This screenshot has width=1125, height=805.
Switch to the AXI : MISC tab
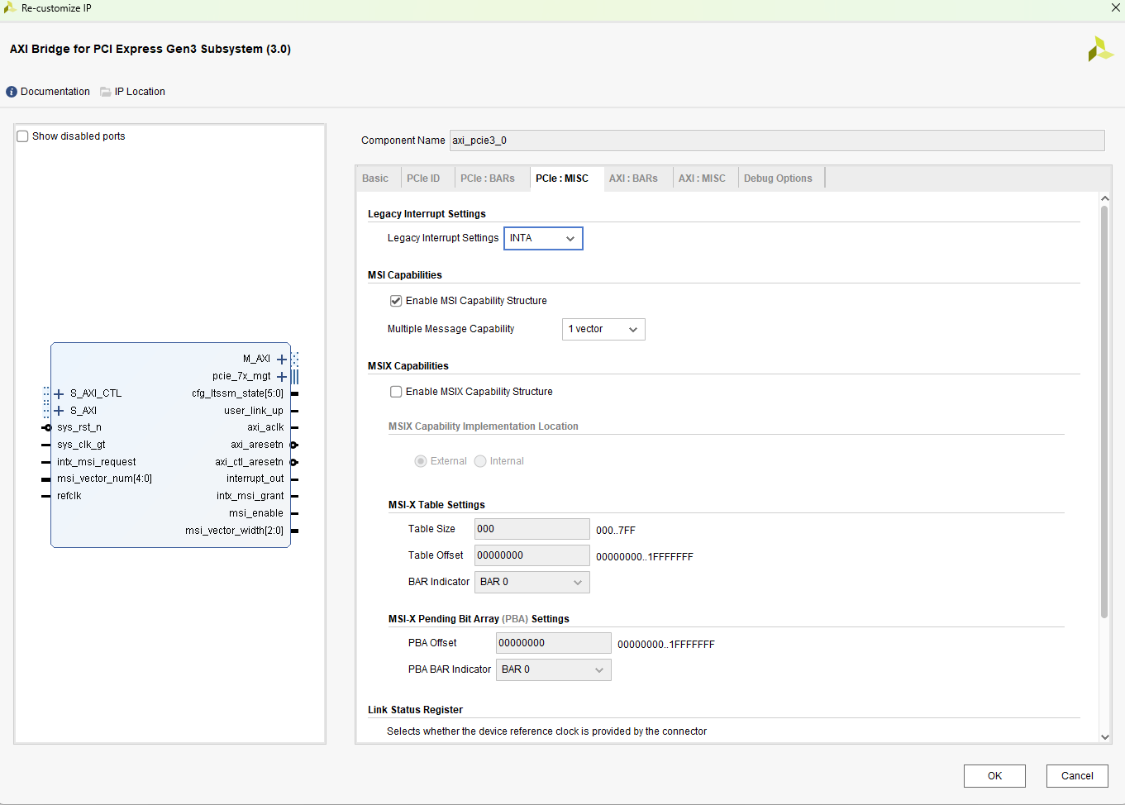(702, 179)
